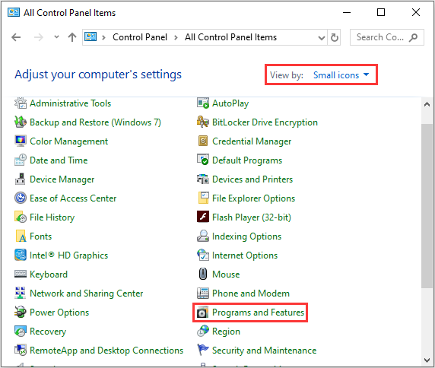Click the Ease of Access Center icon
The width and height of the screenshot is (435, 368).
(x=21, y=198)
